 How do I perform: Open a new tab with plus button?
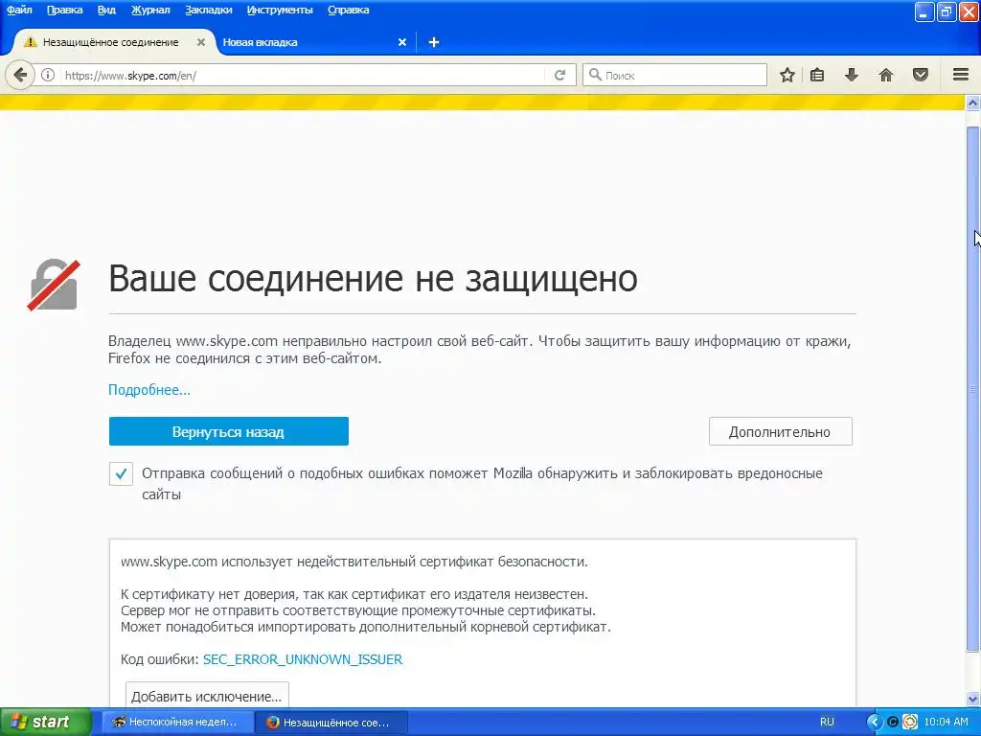tap(434, 42)
